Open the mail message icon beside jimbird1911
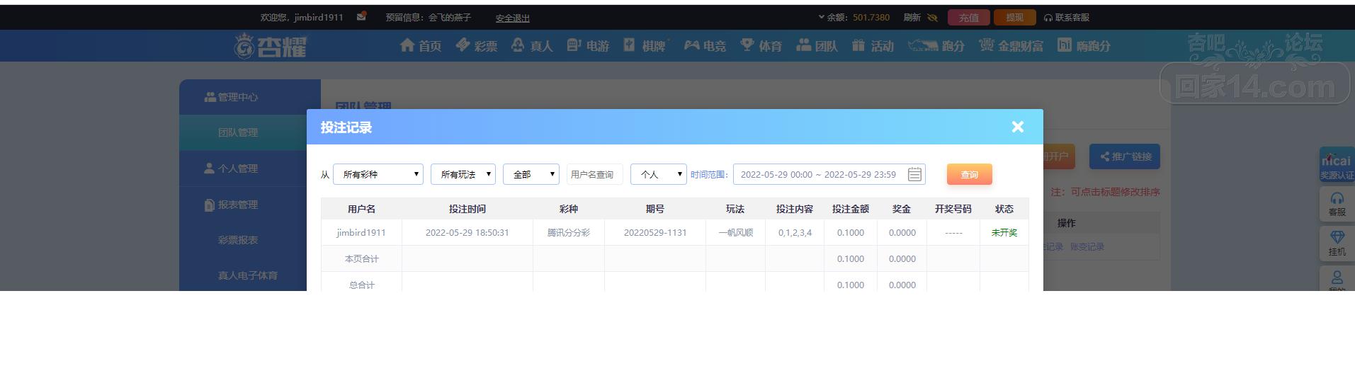Screen dimensions: 1355x388 (361, 16)
